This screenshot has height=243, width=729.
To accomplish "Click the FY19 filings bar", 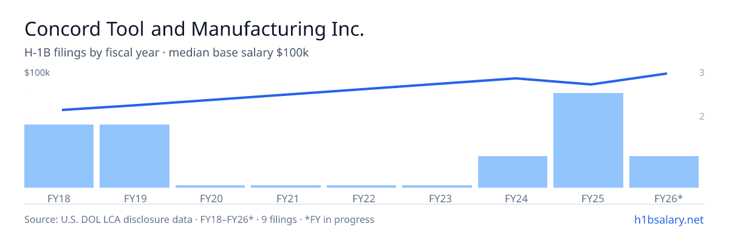I will [x=134, y=156].
